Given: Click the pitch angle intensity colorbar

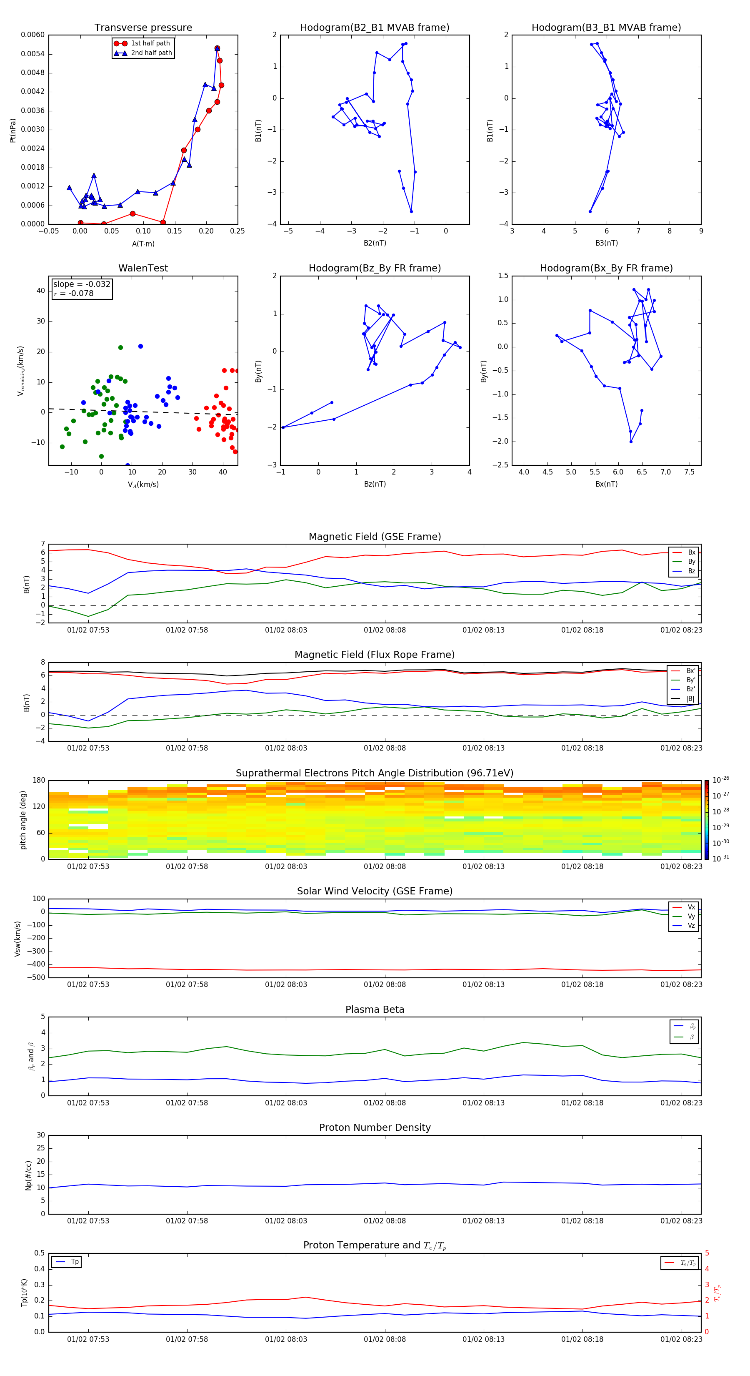Looking at the screenshot, I should [x=707, y=819].
